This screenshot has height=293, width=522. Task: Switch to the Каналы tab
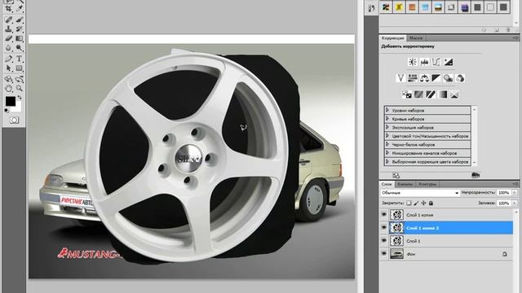point(405,184)
